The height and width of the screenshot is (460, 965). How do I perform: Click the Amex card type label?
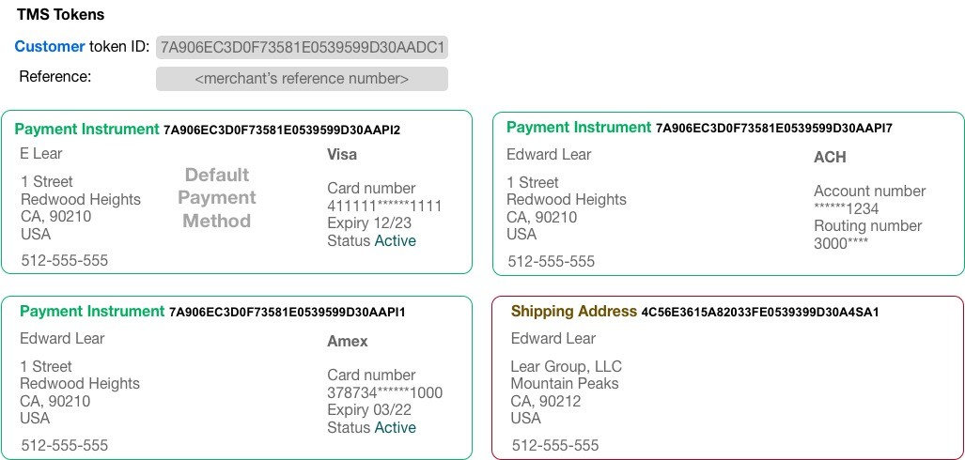pyautogui.click(x=347, y=342)
